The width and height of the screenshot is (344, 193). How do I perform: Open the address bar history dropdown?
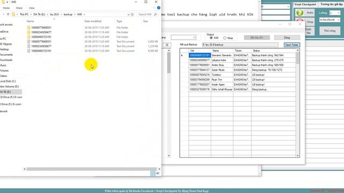click(128, 14)
